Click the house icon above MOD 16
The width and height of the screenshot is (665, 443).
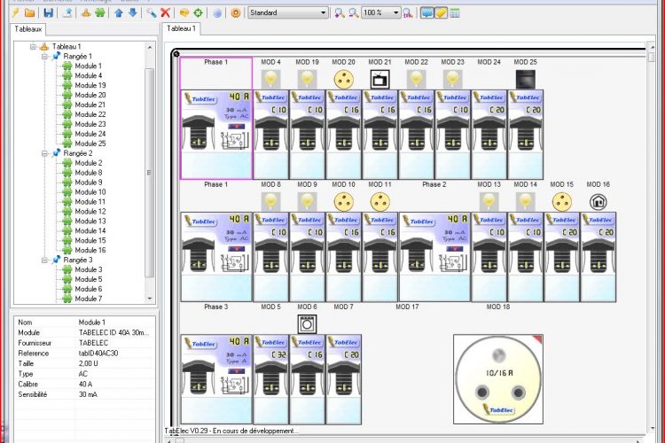click(598, 201)
